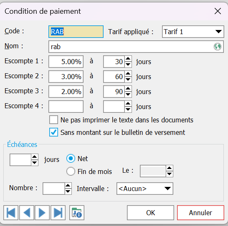Increase Escompte 1 days with up arrow
The width and height of the screenshot is (228, 226).
[128, 59]
